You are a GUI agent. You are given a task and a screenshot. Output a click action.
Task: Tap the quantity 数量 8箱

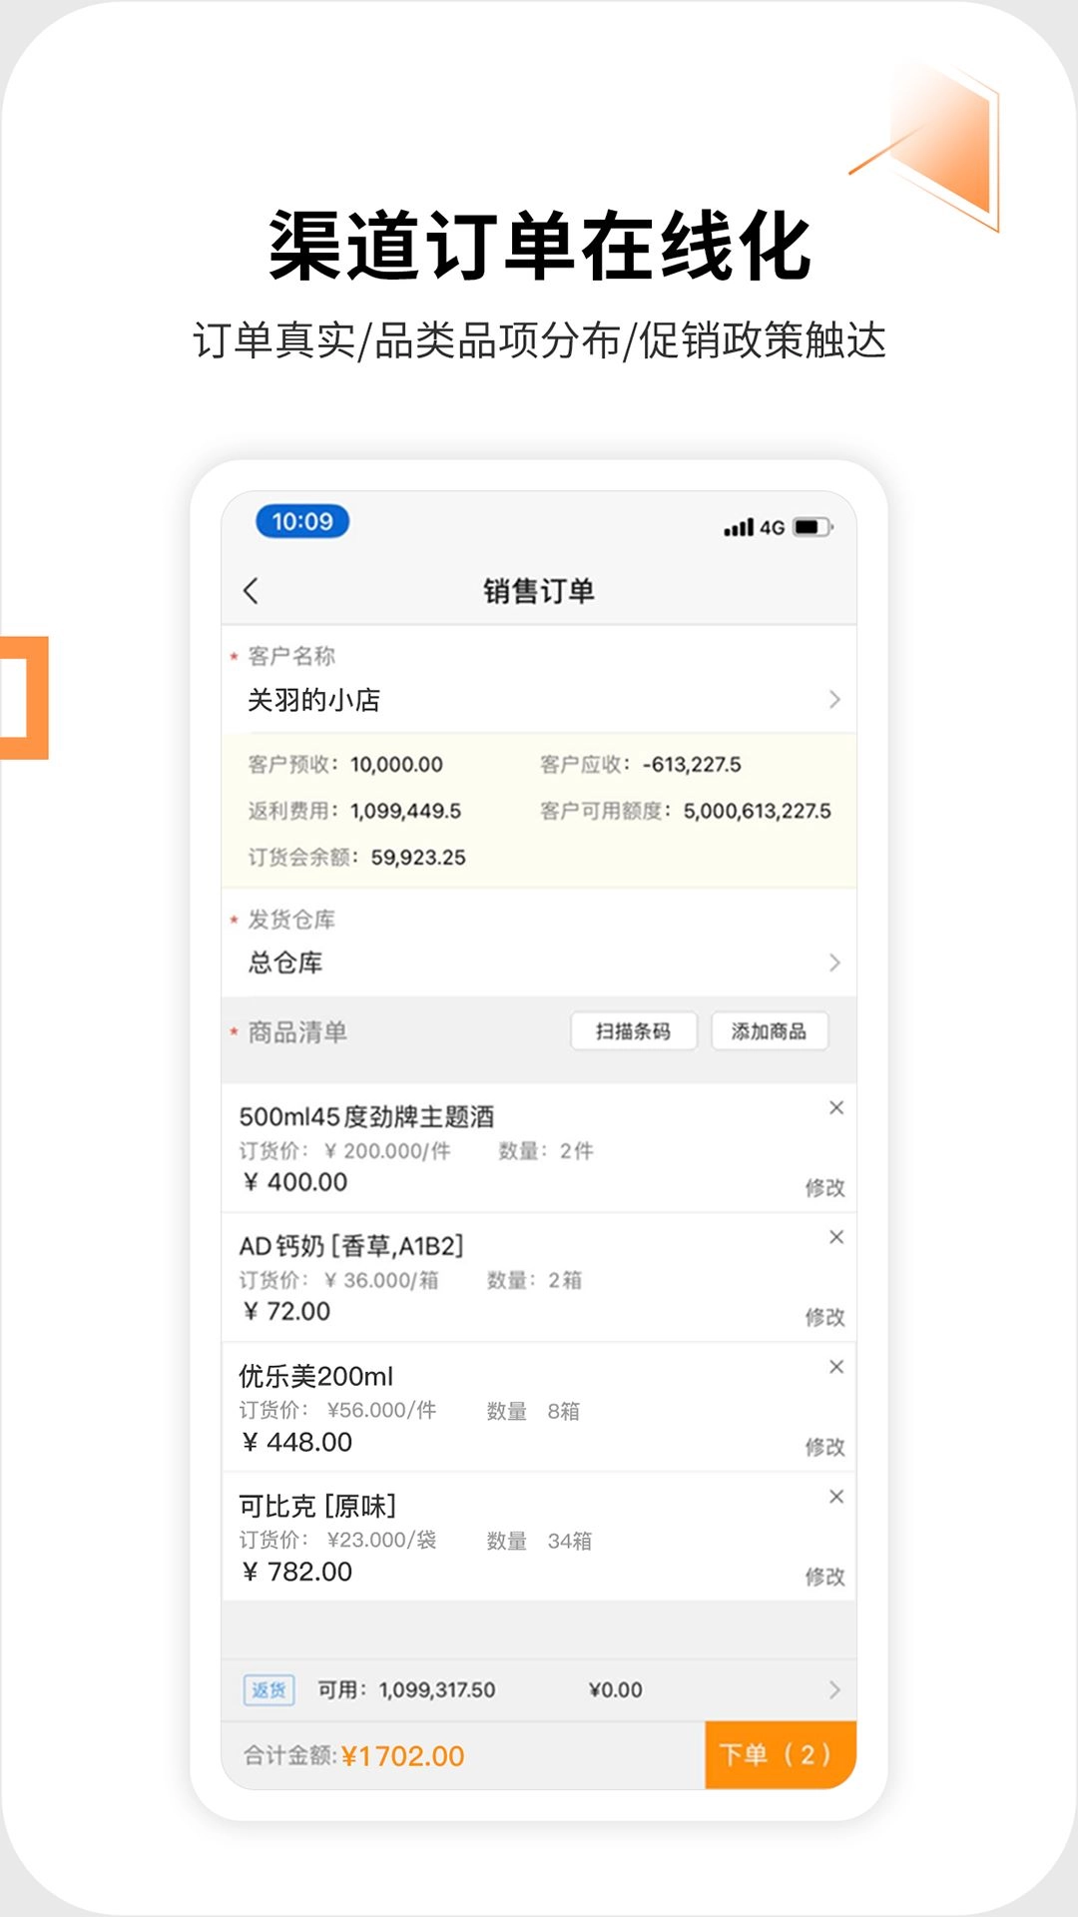pyautogui.click(x=533, y=1411)
